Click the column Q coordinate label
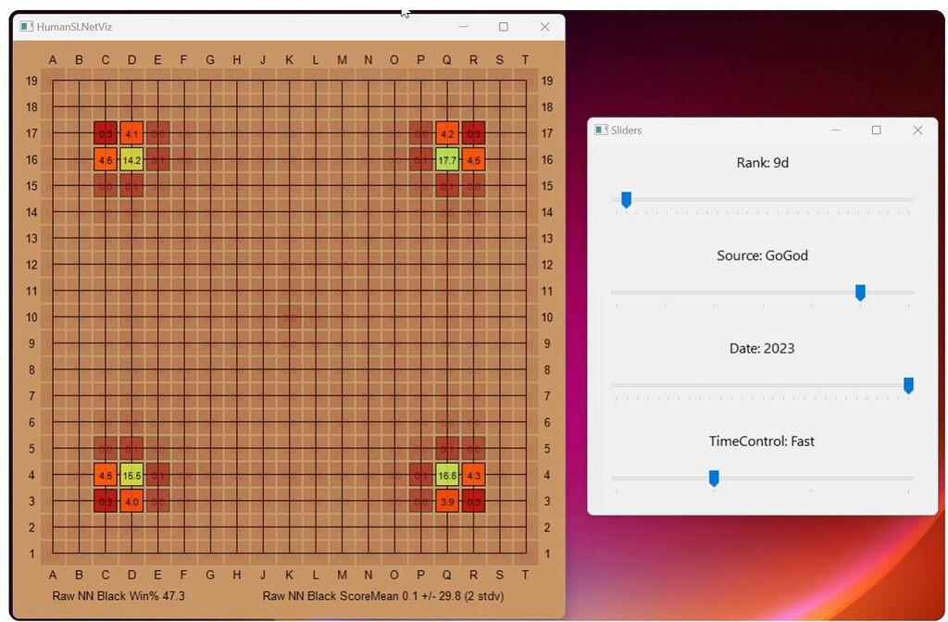 tap(447, 59)
